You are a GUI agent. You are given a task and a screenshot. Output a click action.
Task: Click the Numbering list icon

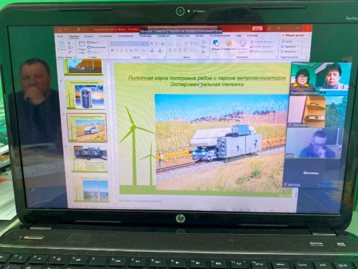(x=179, y=43)
